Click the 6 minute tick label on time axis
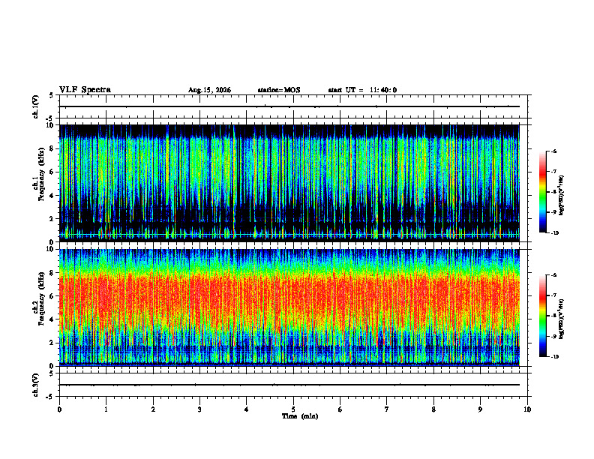594x459 pixels. click(x=340, y=409)
